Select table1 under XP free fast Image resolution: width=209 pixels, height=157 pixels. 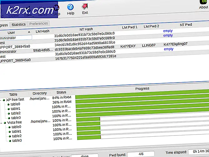(x=16, y=109)
